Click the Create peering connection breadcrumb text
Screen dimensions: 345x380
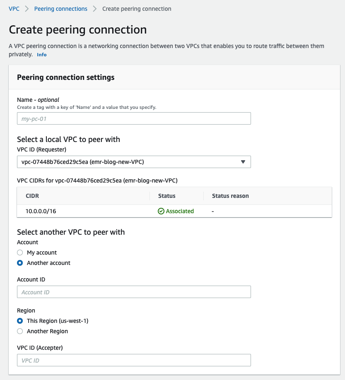point(137,9)
